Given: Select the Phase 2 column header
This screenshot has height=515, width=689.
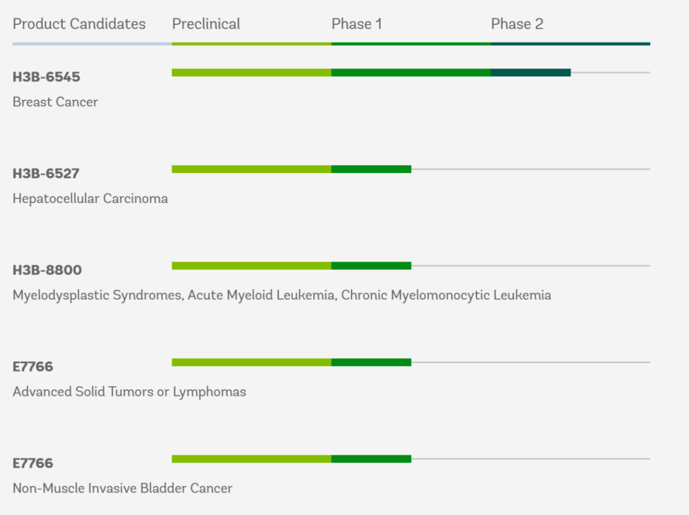Looking at the screenshot, I should [x=517, y=24].
